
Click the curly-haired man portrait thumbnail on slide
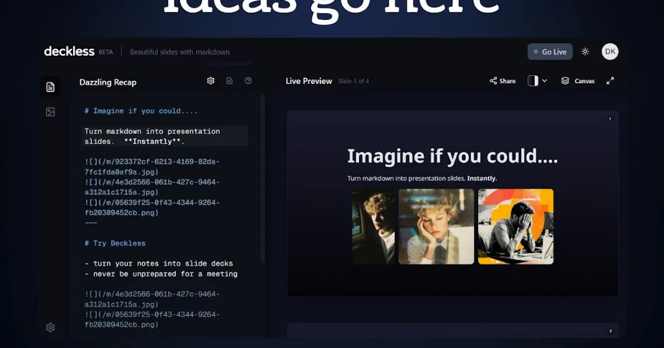click(374, 226)
